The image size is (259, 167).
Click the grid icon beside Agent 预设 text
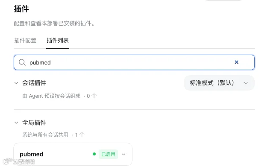point(25,96)
